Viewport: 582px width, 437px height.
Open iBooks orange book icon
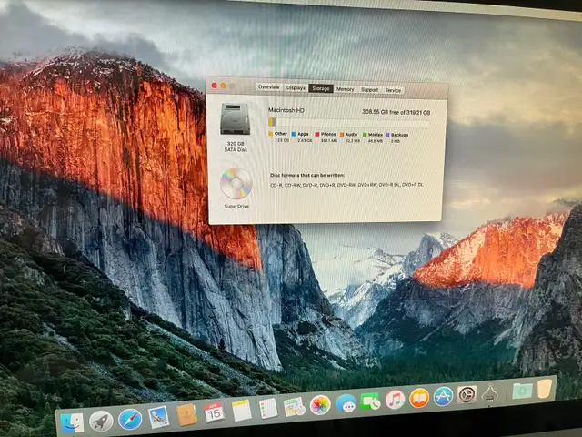419,398
